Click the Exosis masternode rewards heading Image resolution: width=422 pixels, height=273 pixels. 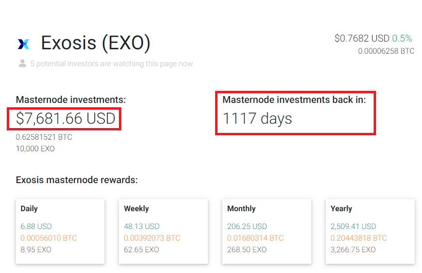[x=77, y=180]
